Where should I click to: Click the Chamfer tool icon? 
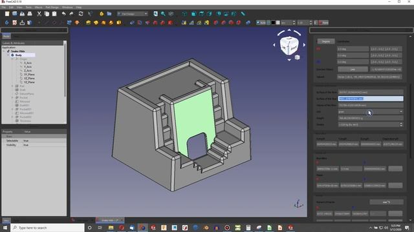[x=224, y=23]
